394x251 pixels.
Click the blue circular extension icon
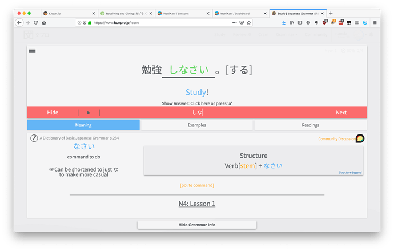coord(365,23)
